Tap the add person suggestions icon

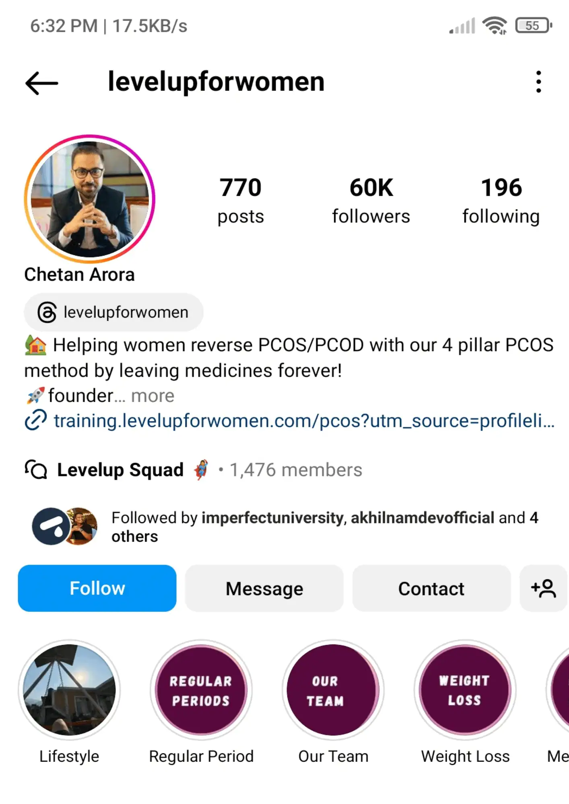543,589
